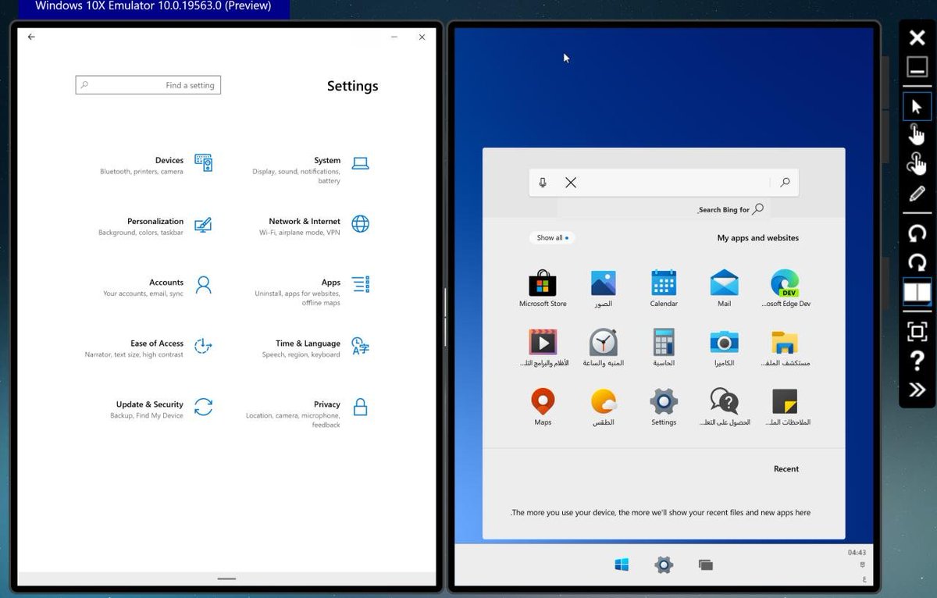Open Ease of Access settings
This screenshot has height=598, width=937.
[148, 347]
